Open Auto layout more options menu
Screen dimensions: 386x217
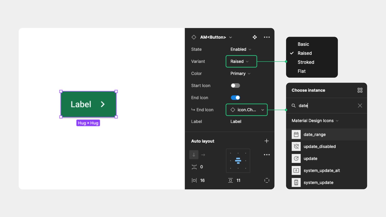(267, 155)
